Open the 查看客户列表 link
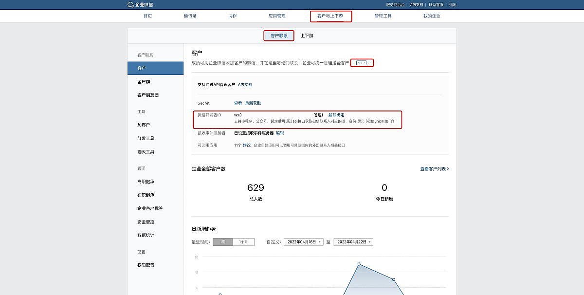The image size is (584, 295). [435, 169]
